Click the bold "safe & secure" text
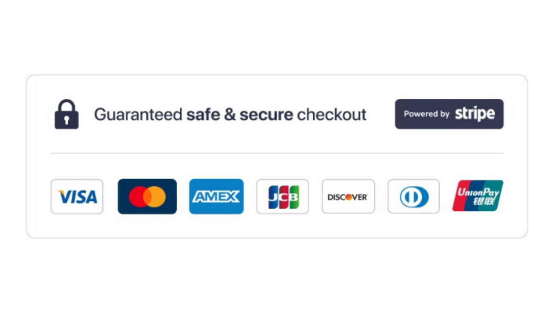 (x=240, y=115)
